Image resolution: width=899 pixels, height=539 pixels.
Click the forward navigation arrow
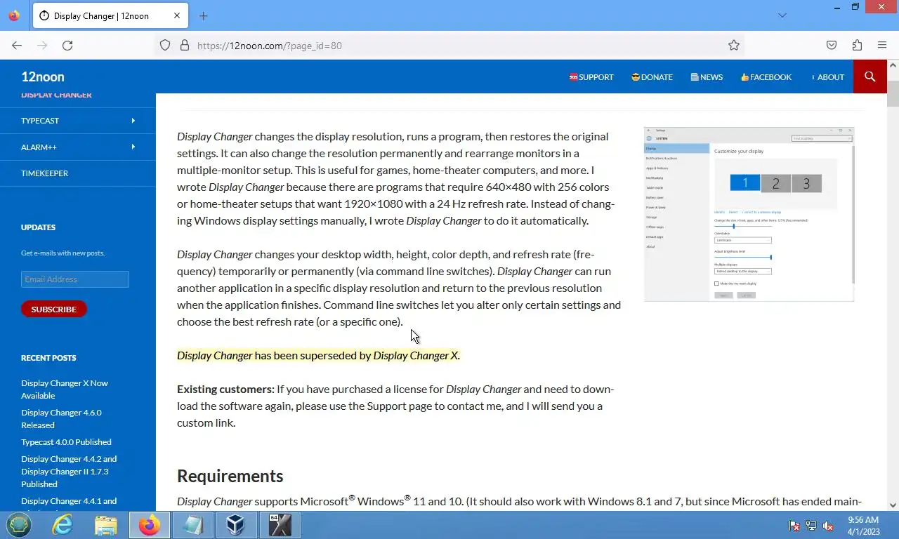[42, 45]
